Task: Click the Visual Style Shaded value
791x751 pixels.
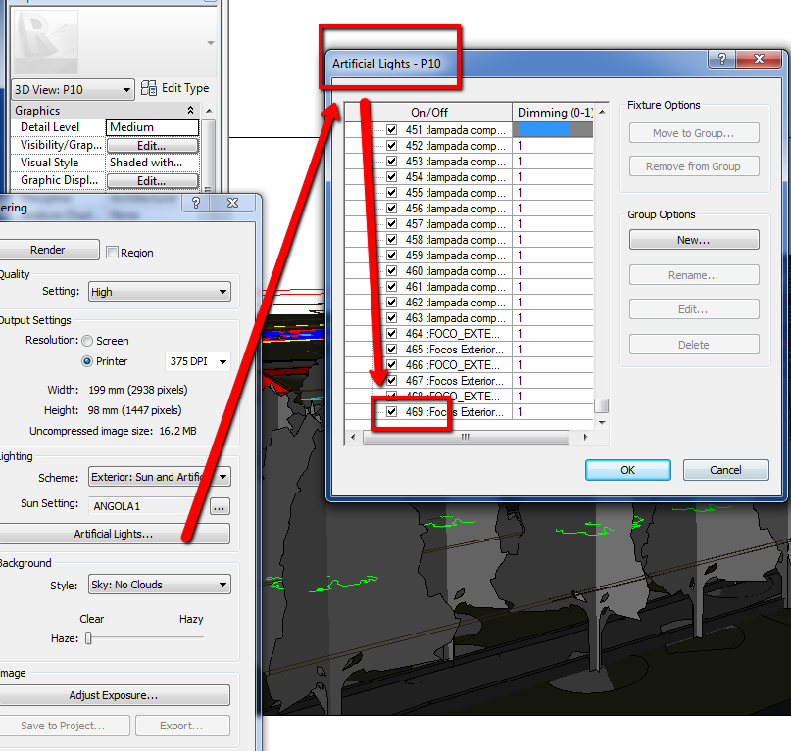Action: (x=152, y=163)
